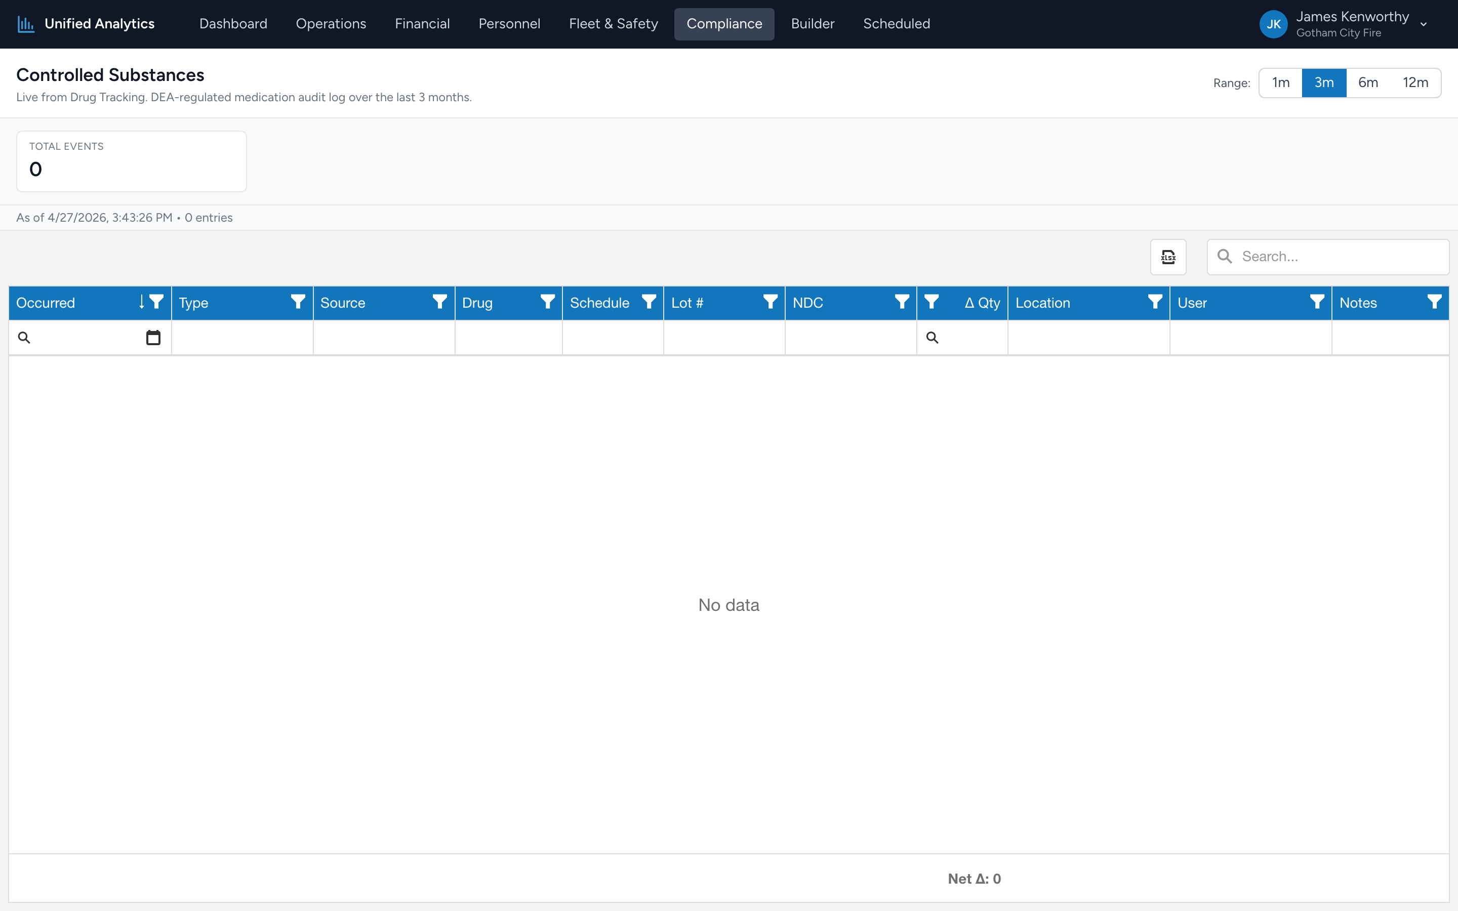Click the As of timestamp entries text

(x=125, y=218)
